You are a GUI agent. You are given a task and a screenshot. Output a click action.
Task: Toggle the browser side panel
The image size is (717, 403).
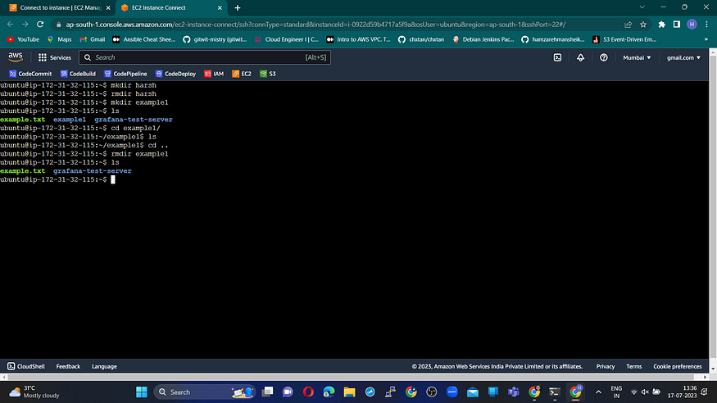(x=677, y=25)
